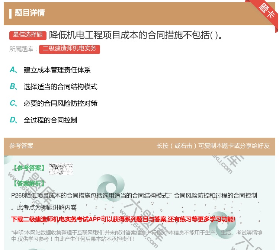The height and width of the screenshot is (250, 279).
Task: Click the 题目详情 header title
Action: pos(30,13)
